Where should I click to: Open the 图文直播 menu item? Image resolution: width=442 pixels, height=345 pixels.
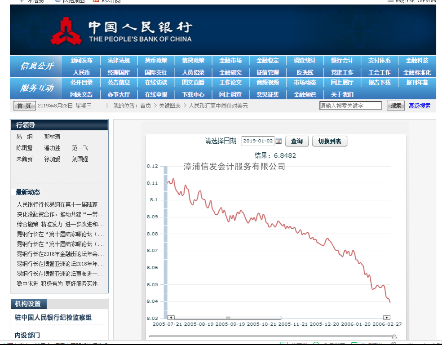coord(193,82)
